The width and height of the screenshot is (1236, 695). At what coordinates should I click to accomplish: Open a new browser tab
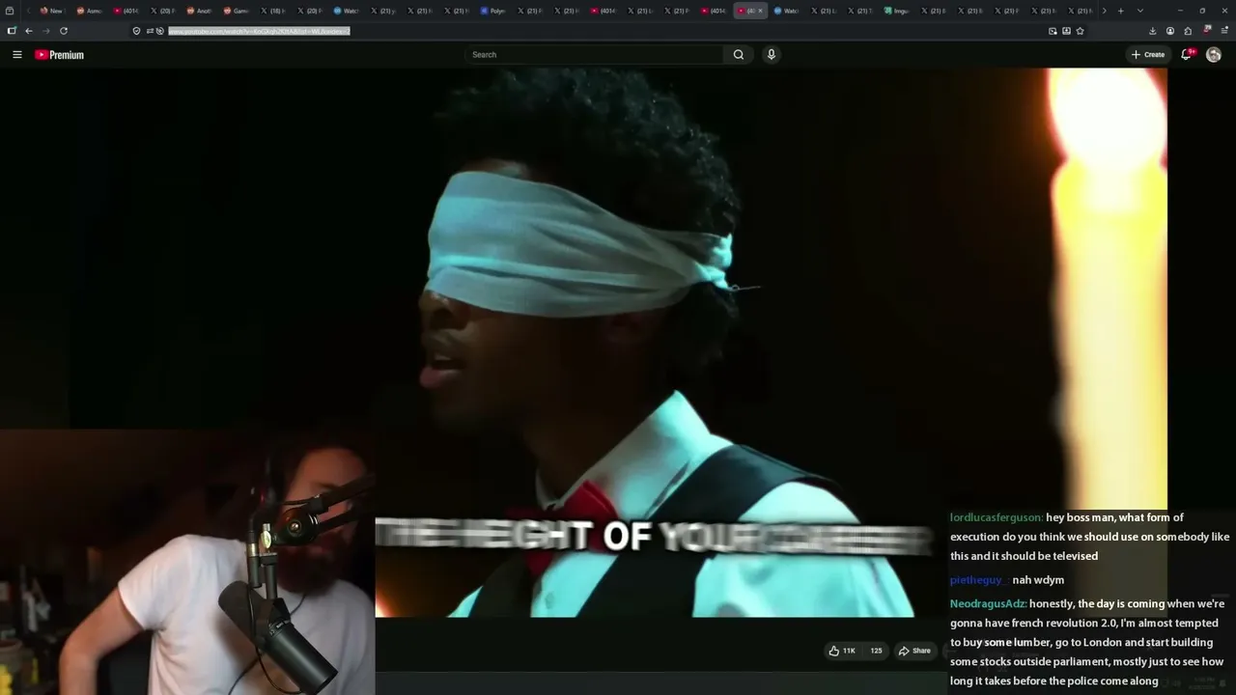[x=1120, y=11]
